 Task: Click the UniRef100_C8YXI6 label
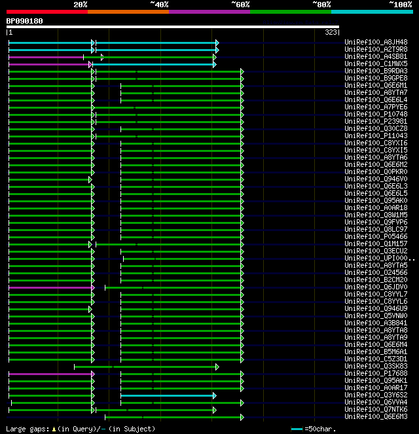pos(376,143)
